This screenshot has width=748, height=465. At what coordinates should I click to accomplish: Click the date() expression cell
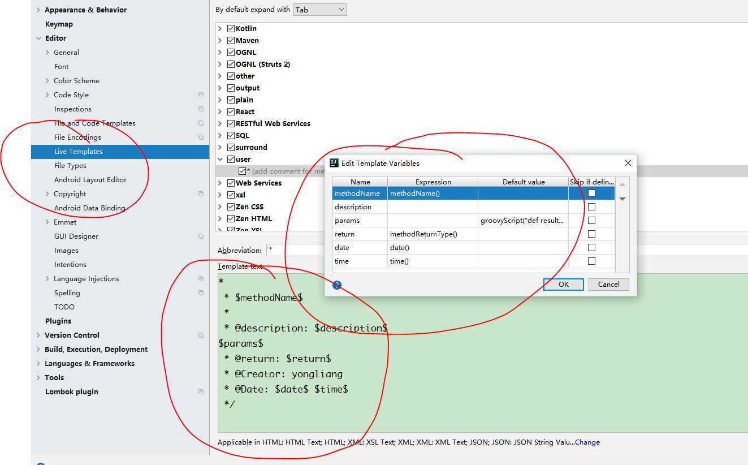[x=433, y=248]
